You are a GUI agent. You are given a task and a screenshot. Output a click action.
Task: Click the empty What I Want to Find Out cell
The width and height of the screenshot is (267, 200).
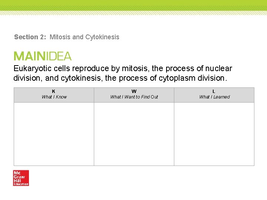(134, 134)
